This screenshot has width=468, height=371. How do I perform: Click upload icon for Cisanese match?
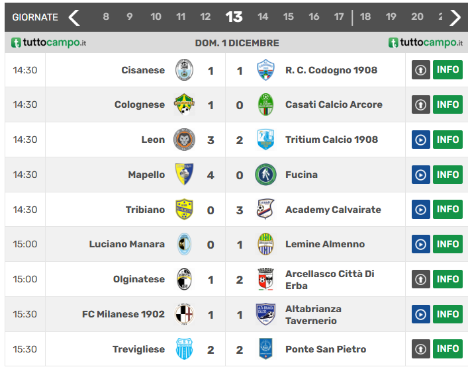point(421,70)
